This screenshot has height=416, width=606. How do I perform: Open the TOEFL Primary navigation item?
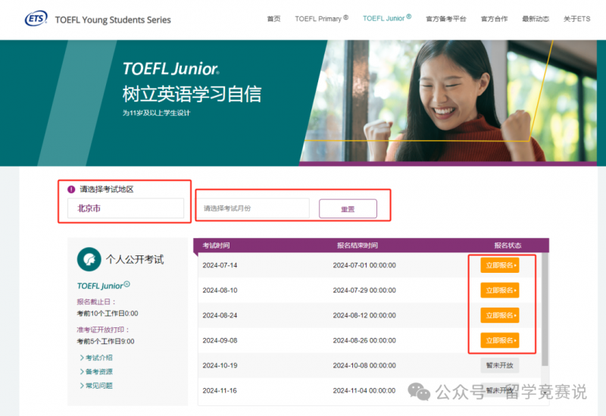(321, 18)
